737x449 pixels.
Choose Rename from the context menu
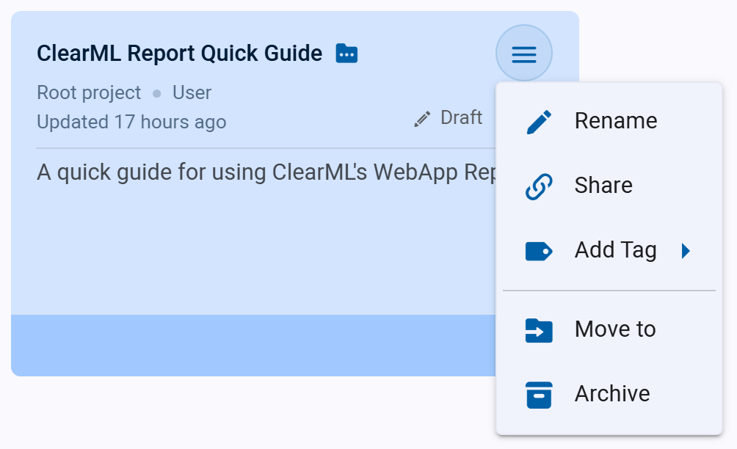(615, 120)
